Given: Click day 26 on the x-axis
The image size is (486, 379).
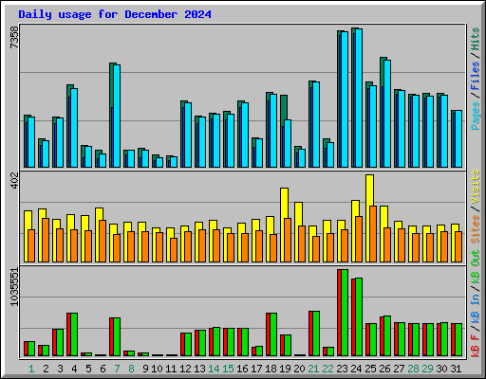Looking at the screenshot, I should [384, 369].
